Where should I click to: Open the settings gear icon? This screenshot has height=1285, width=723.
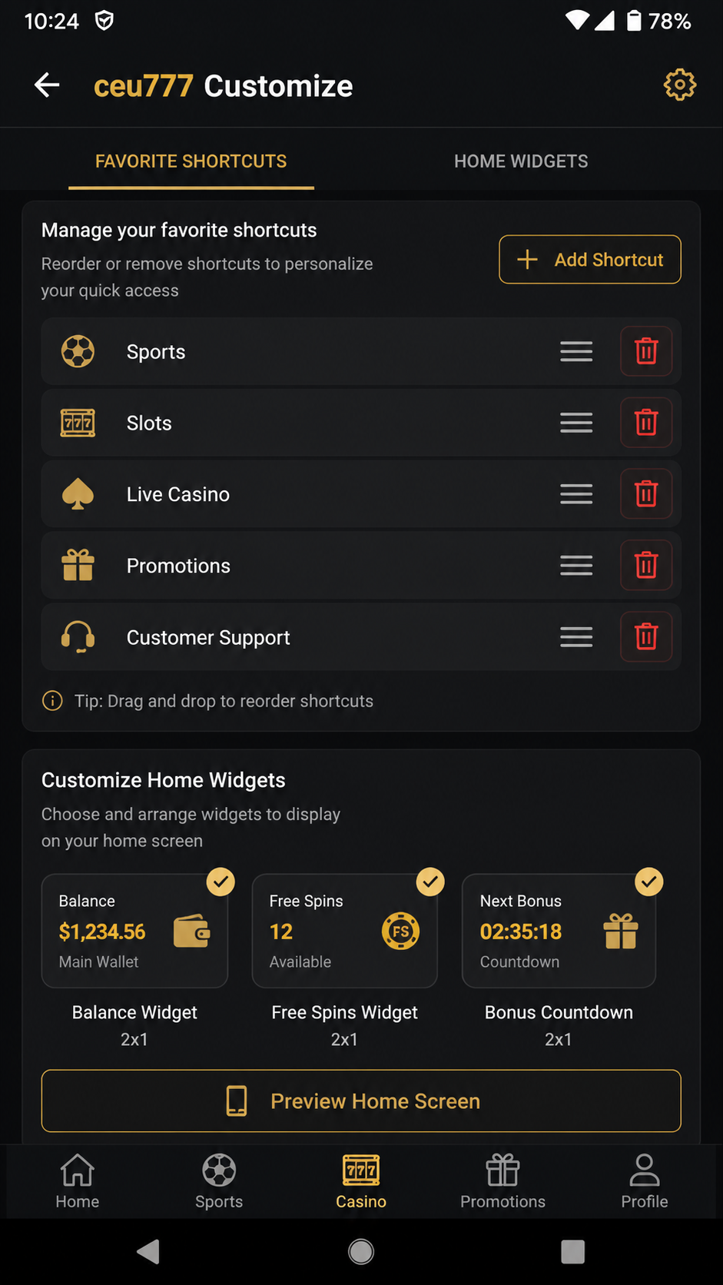[679, 85]
